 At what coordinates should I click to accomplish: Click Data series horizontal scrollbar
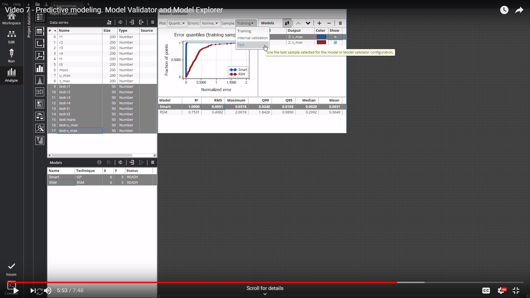coord(92,155)
